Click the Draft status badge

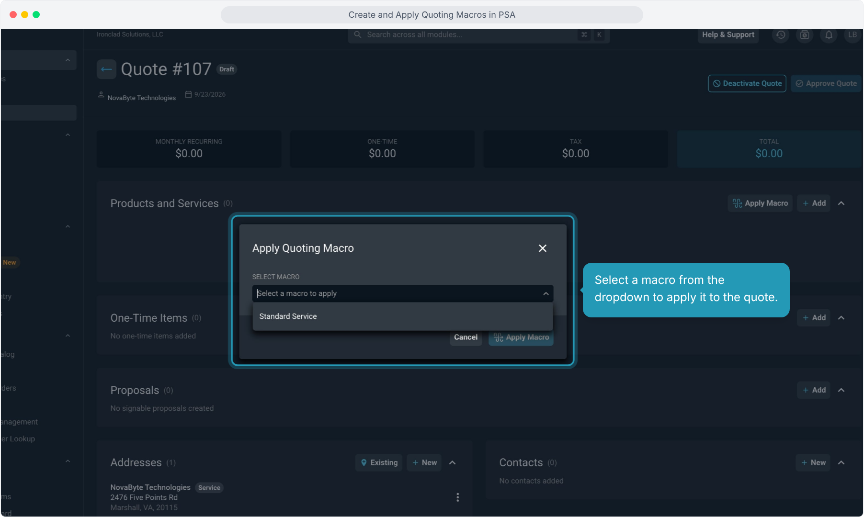click(x=227, y=69)
